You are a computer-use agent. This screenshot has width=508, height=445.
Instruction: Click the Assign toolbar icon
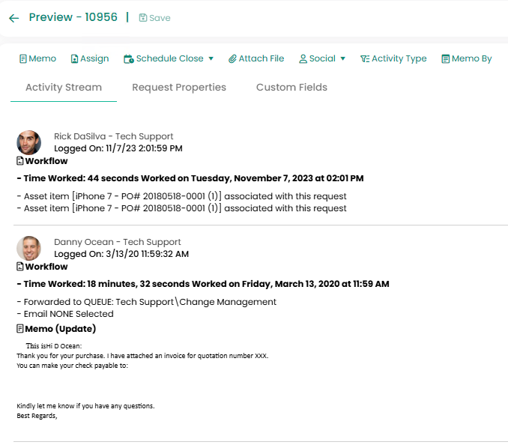[x=75, y=58]
